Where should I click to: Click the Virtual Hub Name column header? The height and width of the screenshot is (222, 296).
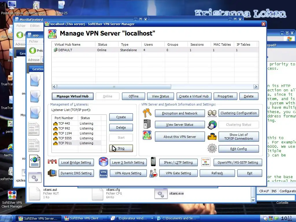click(74, 45)
